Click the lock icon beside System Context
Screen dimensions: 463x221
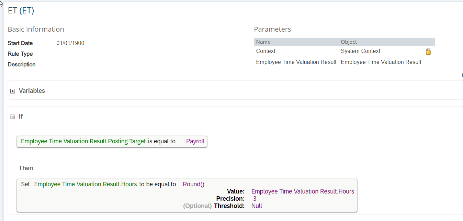(428, 52)
